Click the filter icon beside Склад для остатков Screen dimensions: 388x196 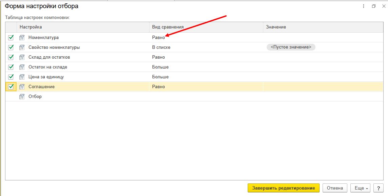(x=22, y=57)
